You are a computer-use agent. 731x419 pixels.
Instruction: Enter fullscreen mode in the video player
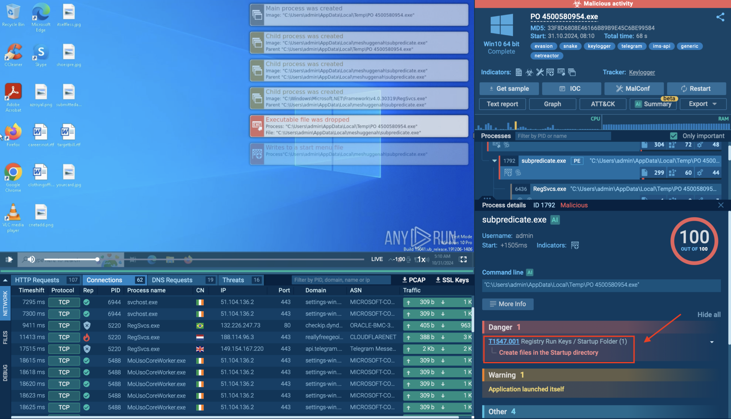point(463,259)
